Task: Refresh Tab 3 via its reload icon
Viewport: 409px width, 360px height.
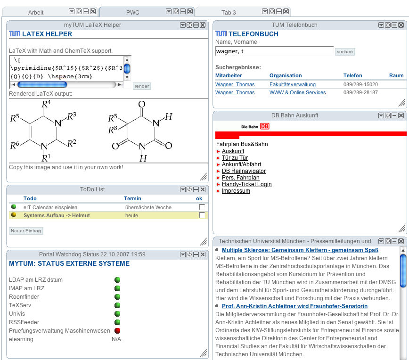Action: (272, 11)
